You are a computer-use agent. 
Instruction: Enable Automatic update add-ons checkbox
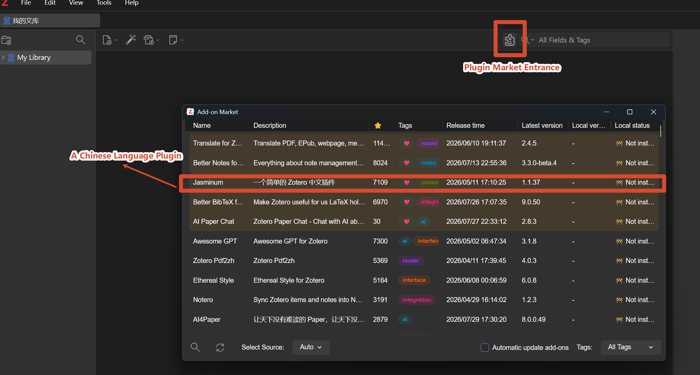(485, 348)
